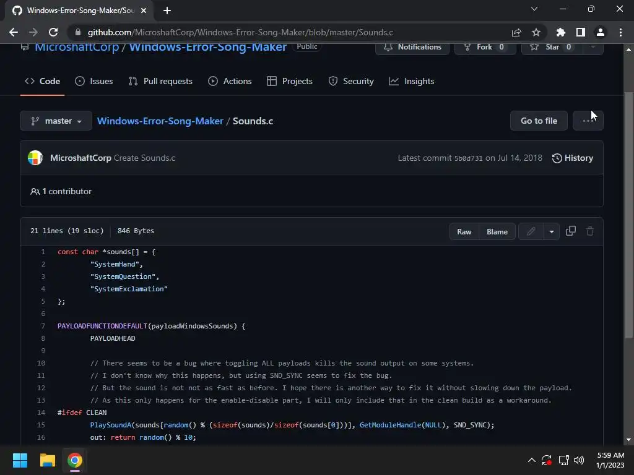
Task: Open the Chrome extensions puzzle icon
Action: tap(561, 32)
